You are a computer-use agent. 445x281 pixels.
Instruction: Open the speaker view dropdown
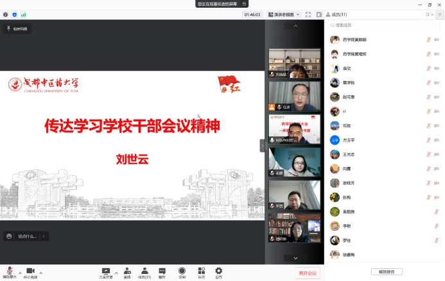pyautogui.click(x=284, y=15)
